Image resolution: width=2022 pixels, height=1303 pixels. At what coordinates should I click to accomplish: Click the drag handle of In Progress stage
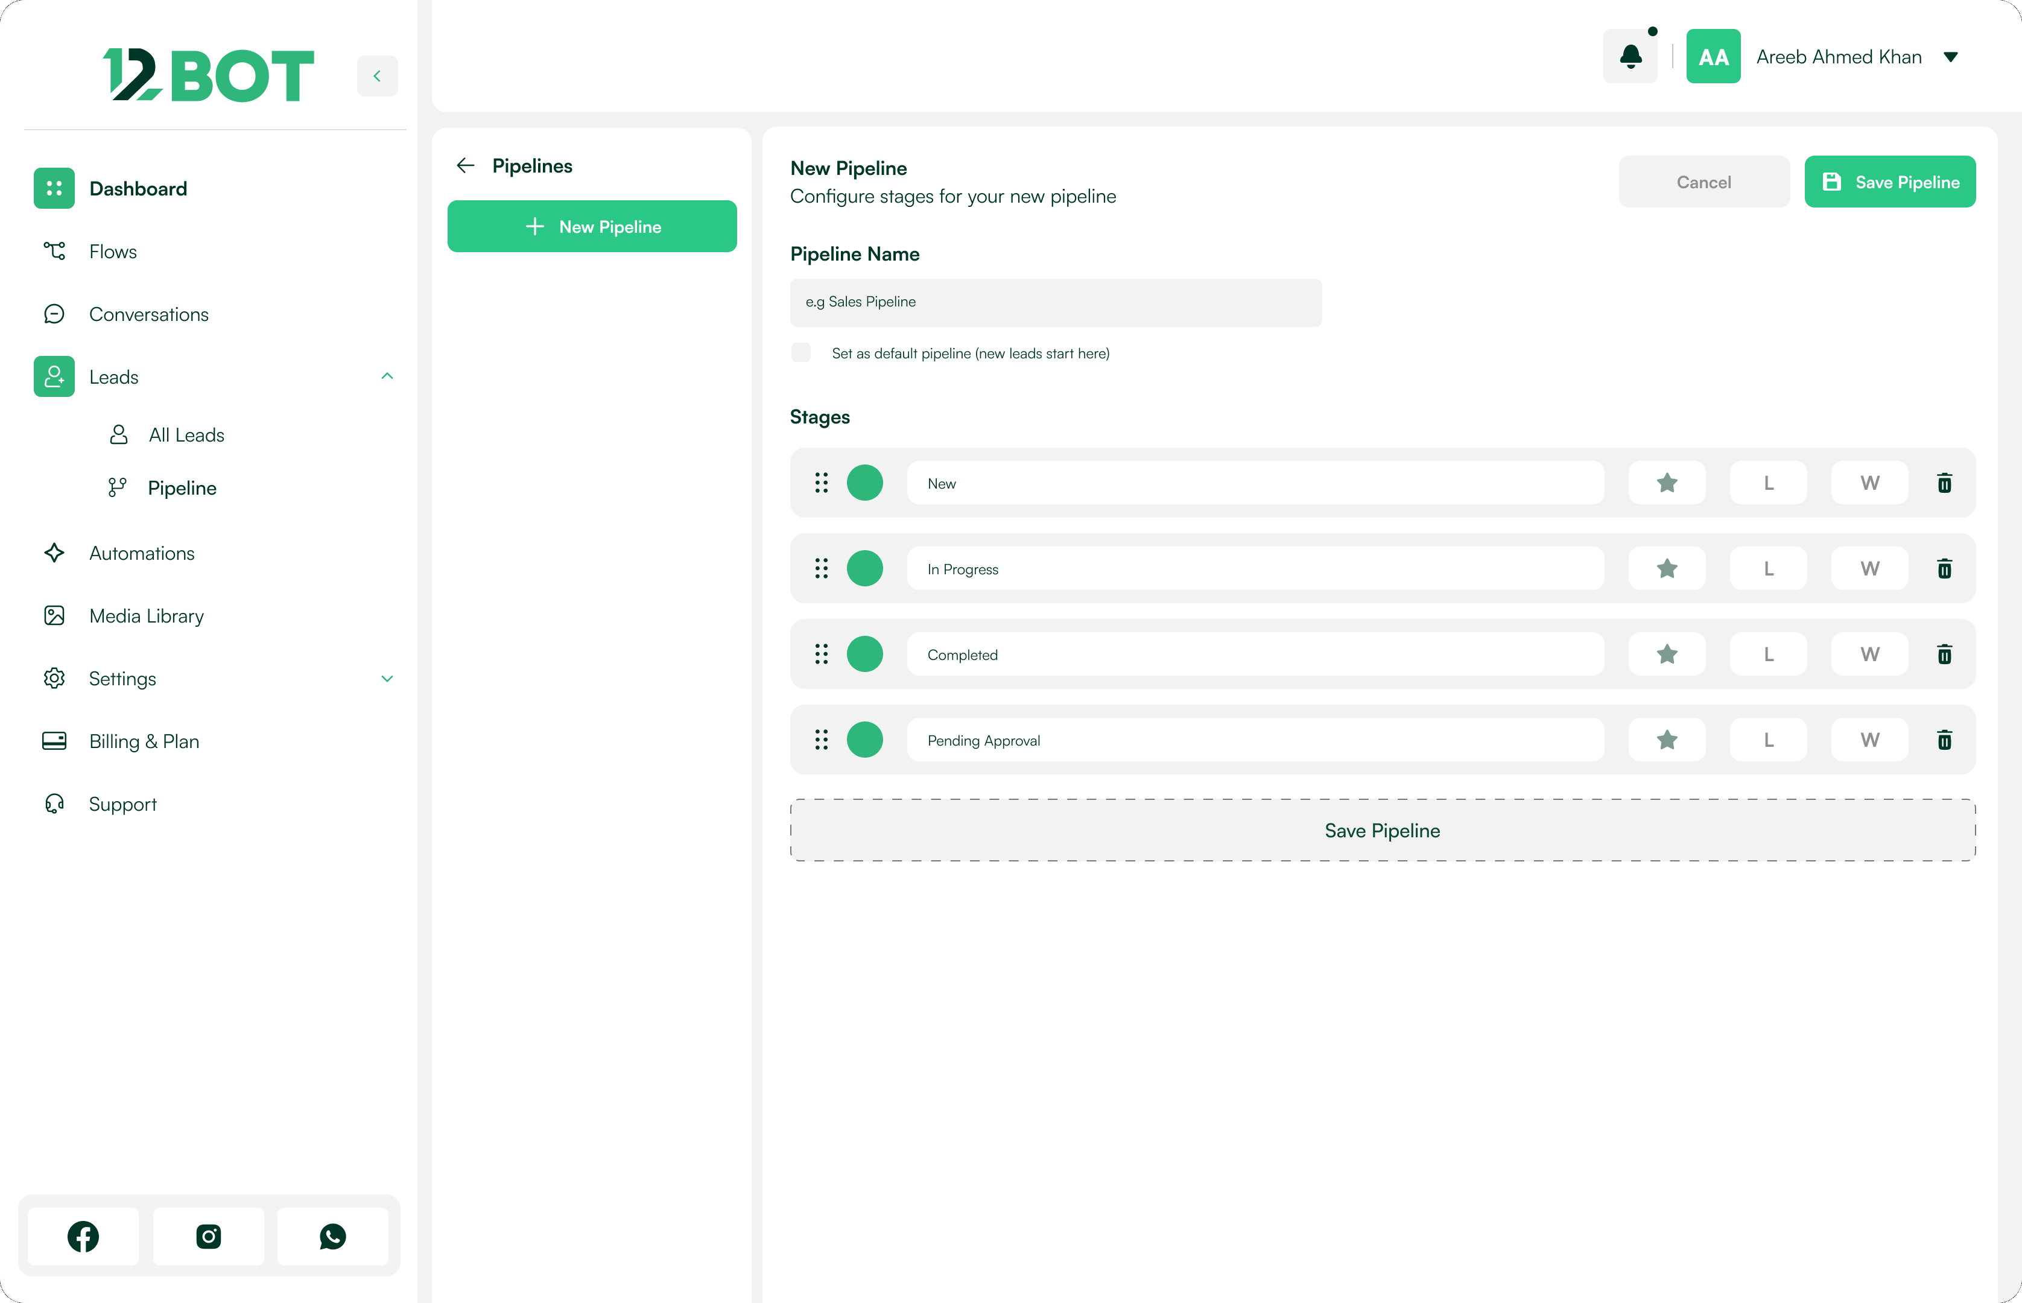(x=820, y=569)
